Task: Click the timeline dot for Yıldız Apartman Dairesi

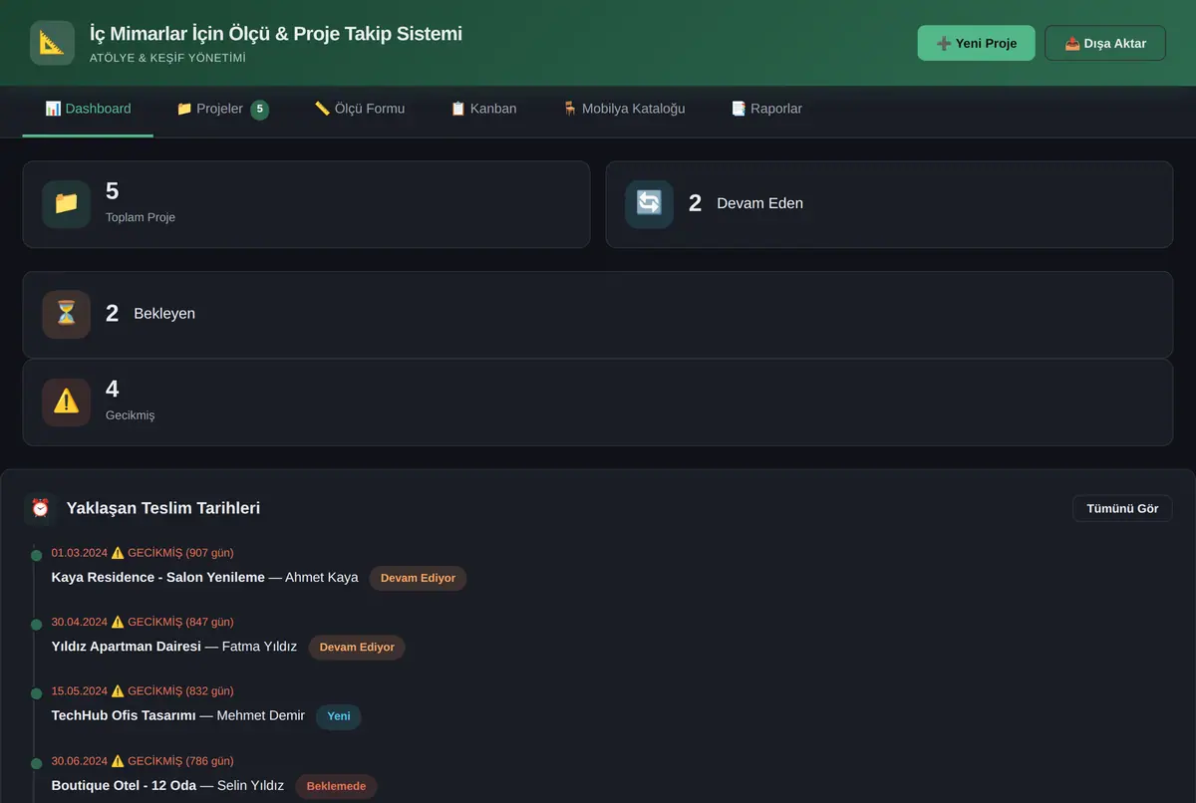Action: coord(37,624)
